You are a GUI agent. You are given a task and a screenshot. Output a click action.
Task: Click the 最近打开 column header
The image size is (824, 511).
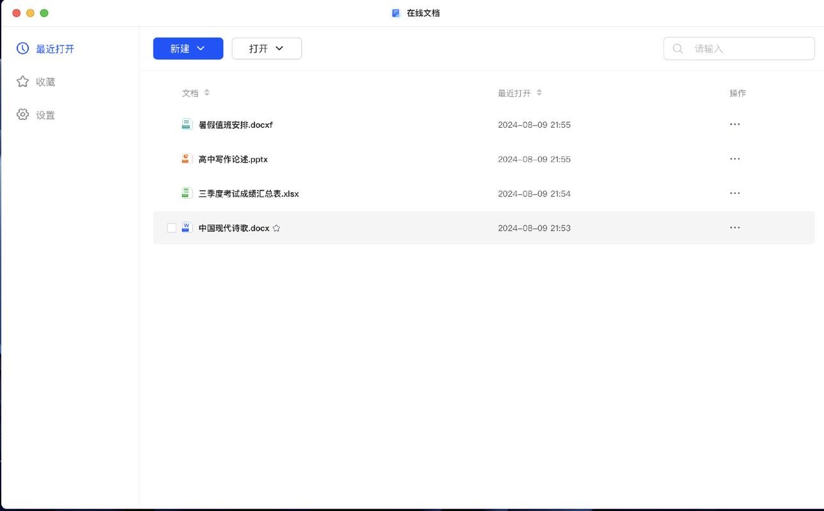click(515, 93)
